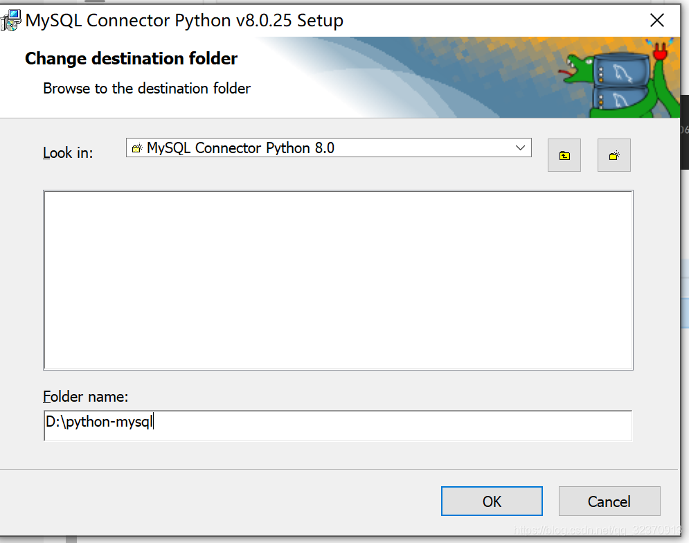Click the small folder icon beside MySQL Connector Python 8.0
689x543 pixels.
[137, 148]
